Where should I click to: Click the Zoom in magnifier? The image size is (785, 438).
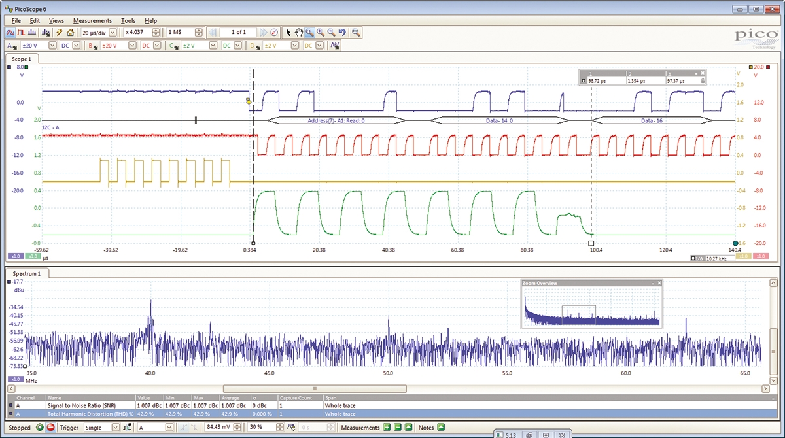(321, 32)
